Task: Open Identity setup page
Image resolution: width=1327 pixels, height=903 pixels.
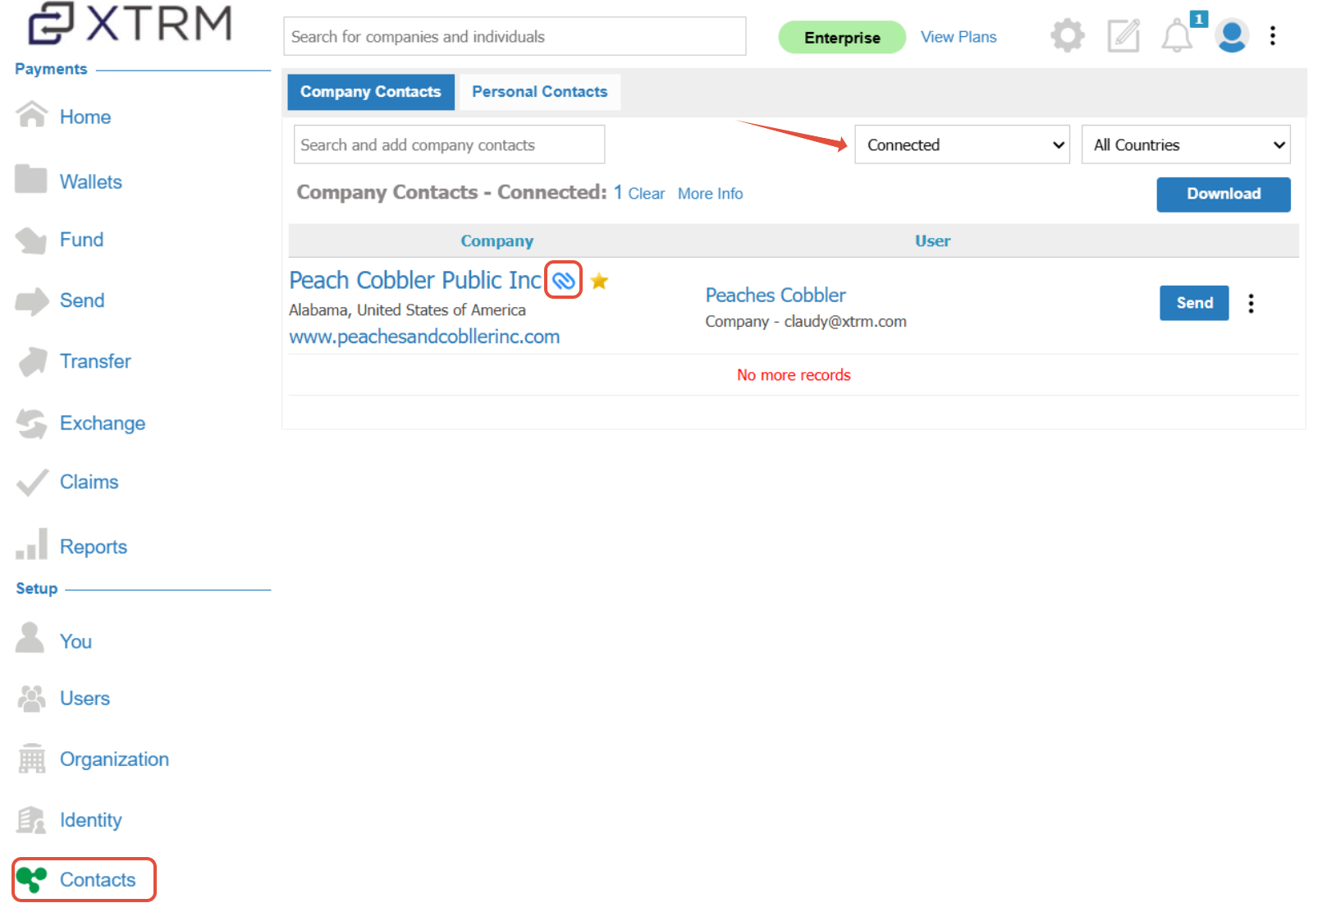Action: [90, 820]
